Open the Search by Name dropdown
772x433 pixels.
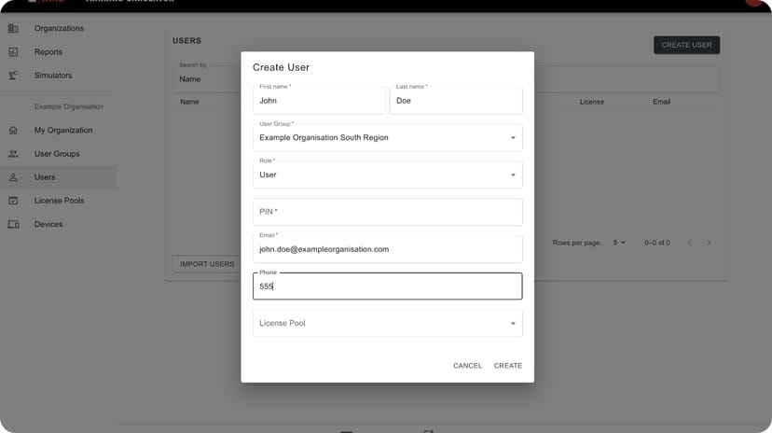tap(207, 78)
